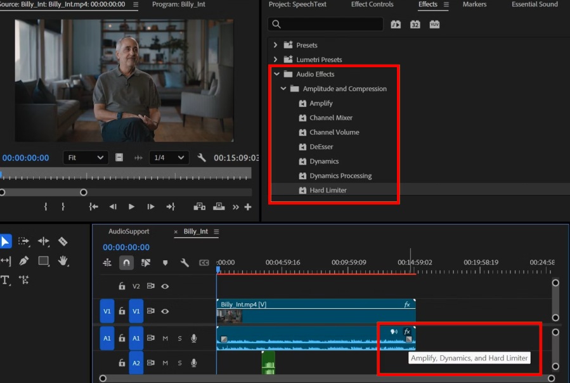
Task: Select the Hand tool
Action: 63,260
